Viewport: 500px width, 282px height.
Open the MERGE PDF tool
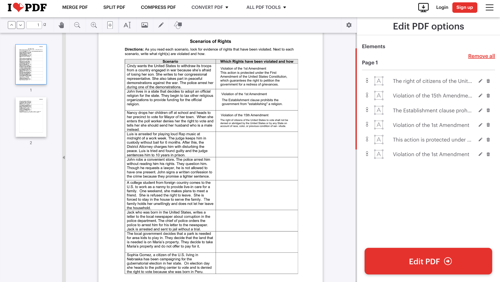coord(75,7)
